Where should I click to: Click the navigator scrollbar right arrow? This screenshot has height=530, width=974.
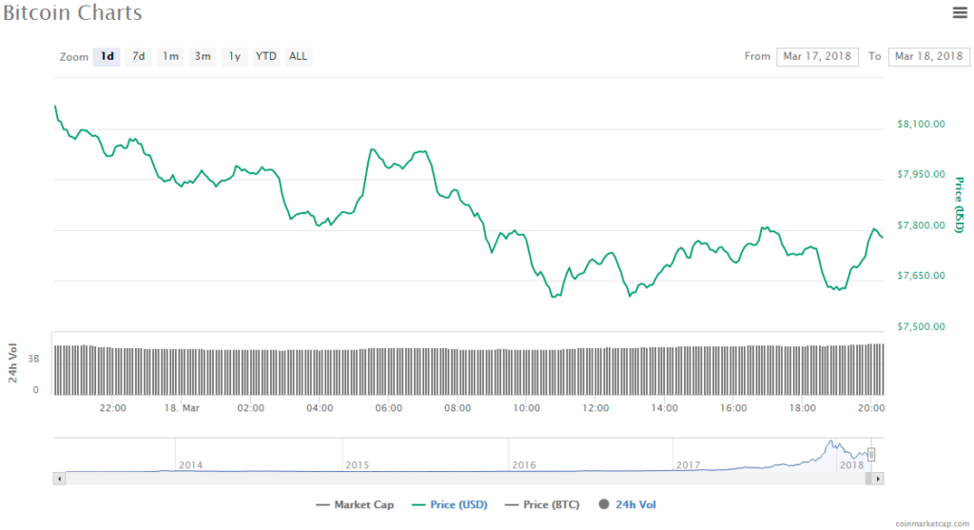[x=878, y=479]
